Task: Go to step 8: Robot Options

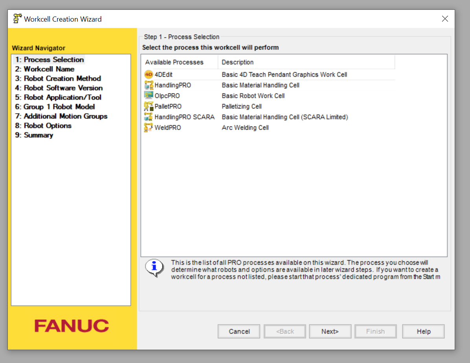Action: [43, 126]
